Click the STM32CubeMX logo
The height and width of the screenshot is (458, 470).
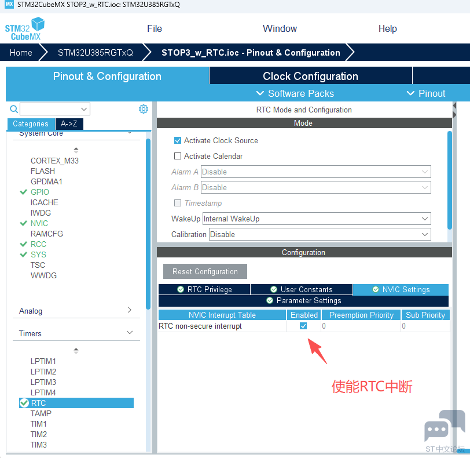[24, 29]
